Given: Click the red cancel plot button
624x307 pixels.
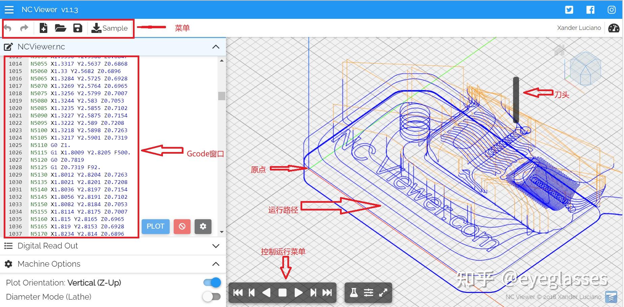Looking at the screenshot, I should 182,226.
